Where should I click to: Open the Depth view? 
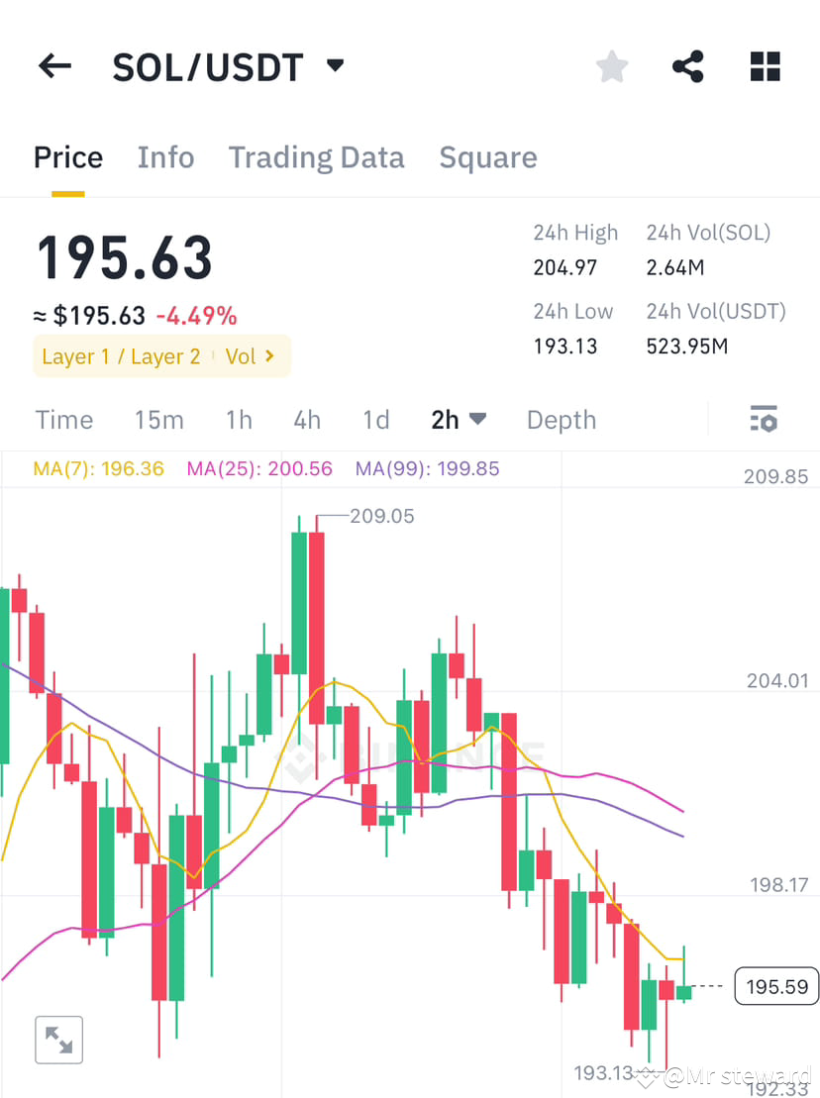(x=561, y=420)
